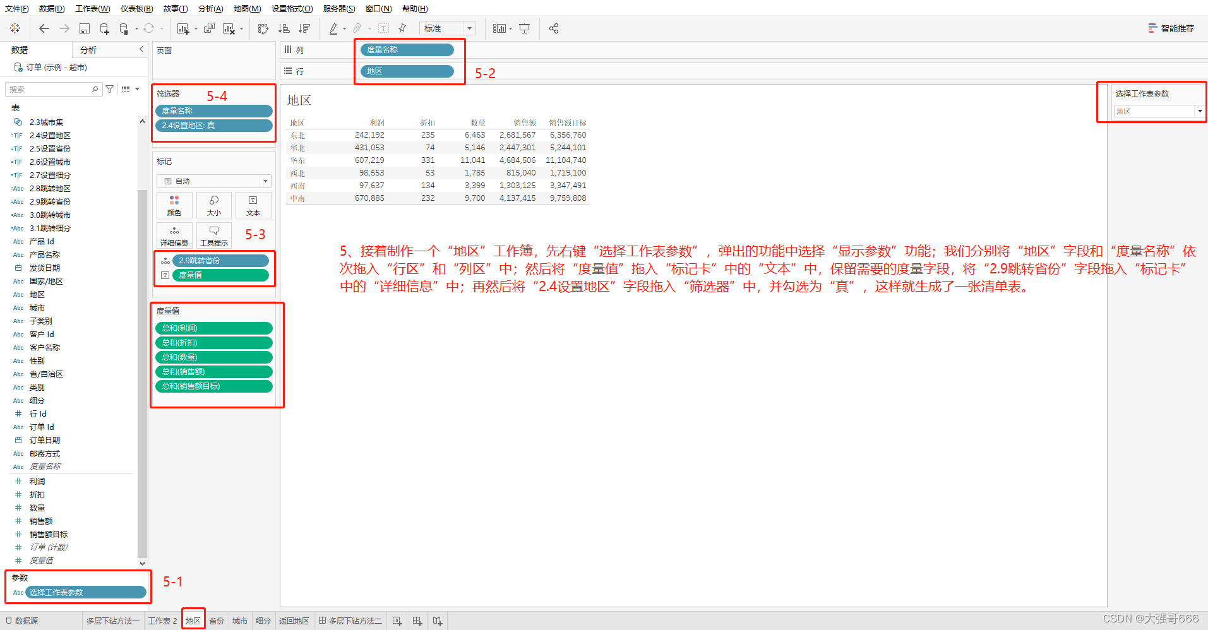The width and height of the screenshot is (1208, 630).
Task: Click the 总和(利润) measure values pill
Action: coord(214,328)
